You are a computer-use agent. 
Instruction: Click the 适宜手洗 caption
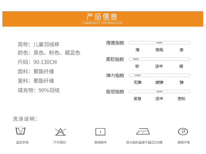tap(22, 143)
